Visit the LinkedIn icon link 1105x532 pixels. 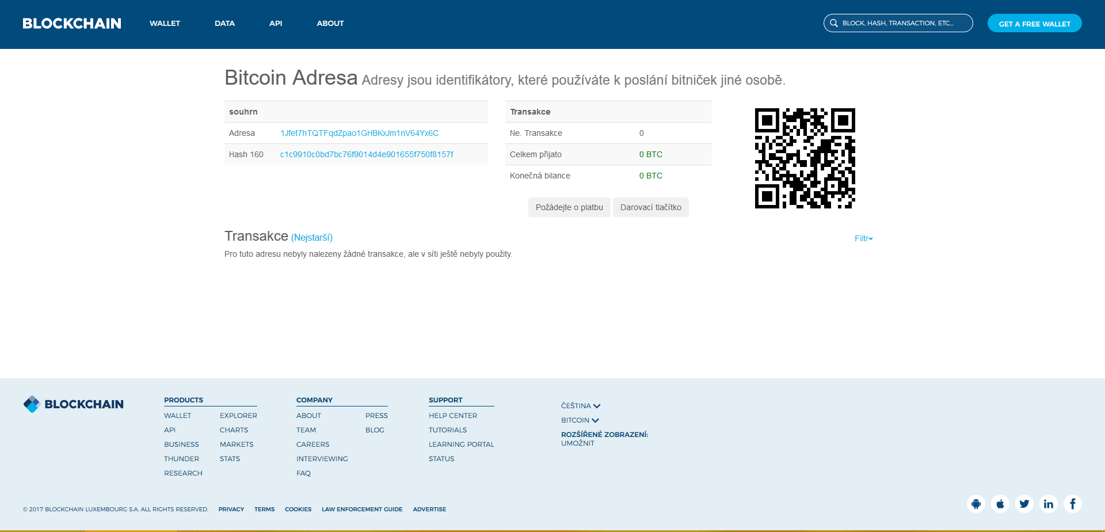(1049, 504)
